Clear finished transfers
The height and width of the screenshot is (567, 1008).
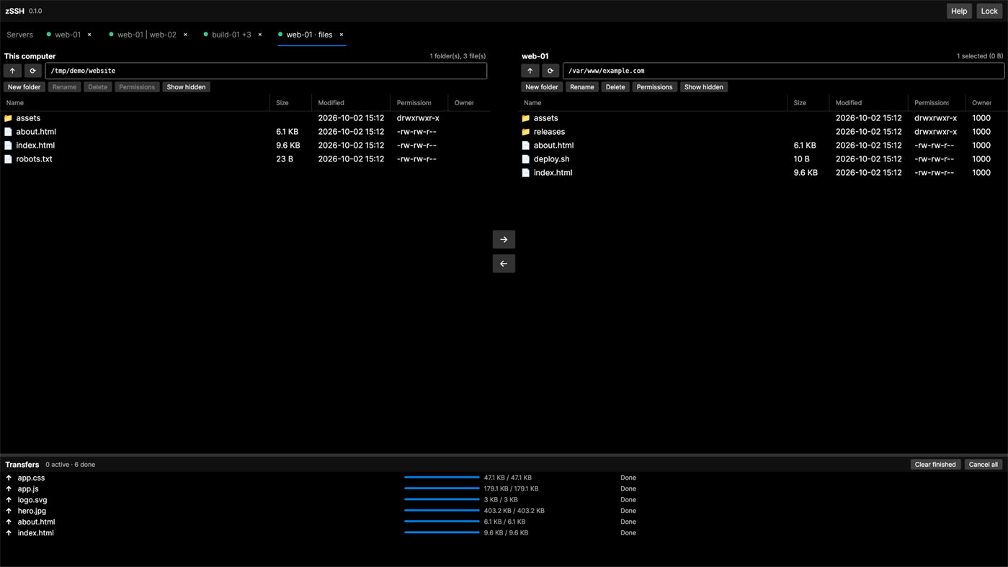[935, 465]
